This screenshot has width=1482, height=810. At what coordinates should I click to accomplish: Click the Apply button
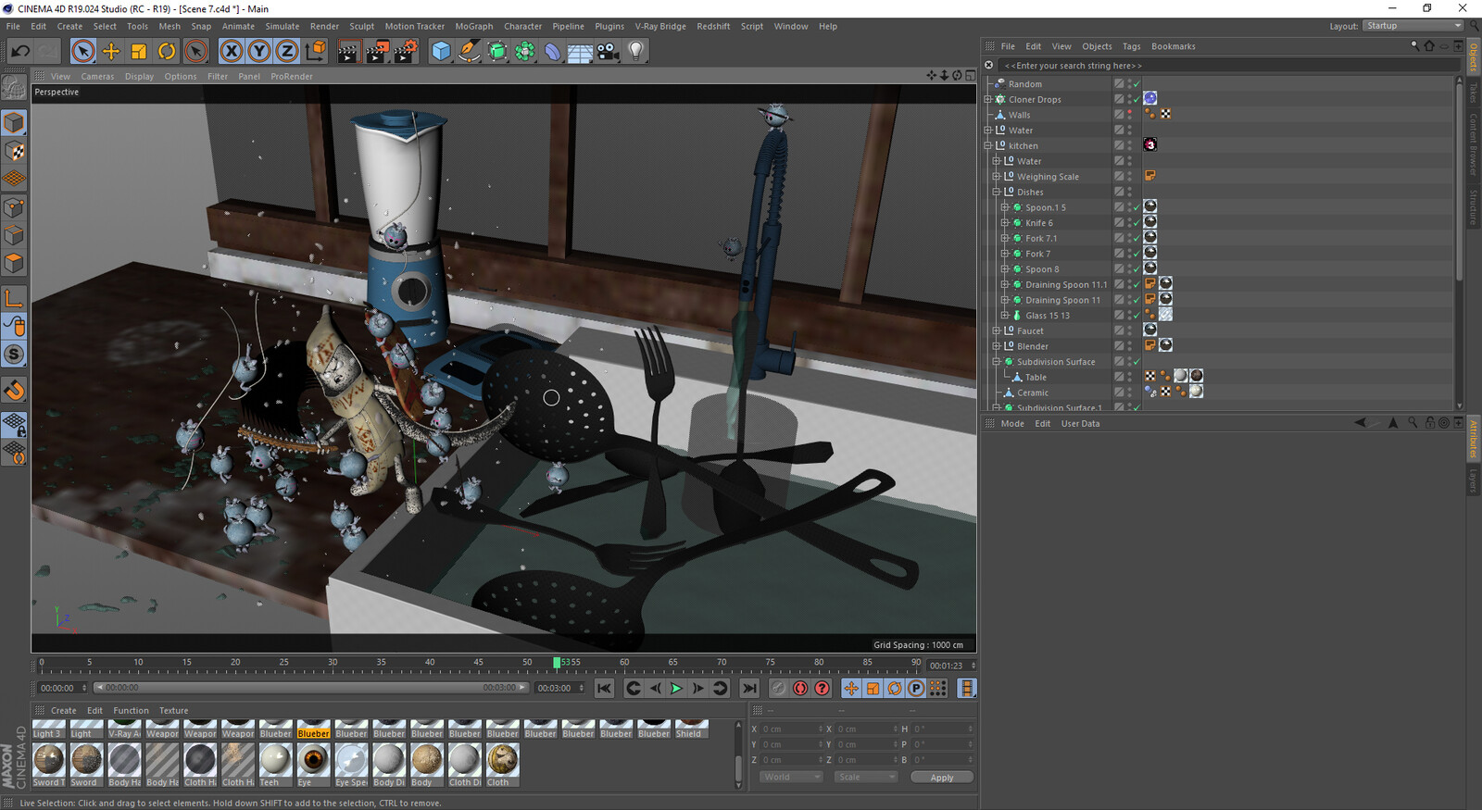[x=941, y=778]
